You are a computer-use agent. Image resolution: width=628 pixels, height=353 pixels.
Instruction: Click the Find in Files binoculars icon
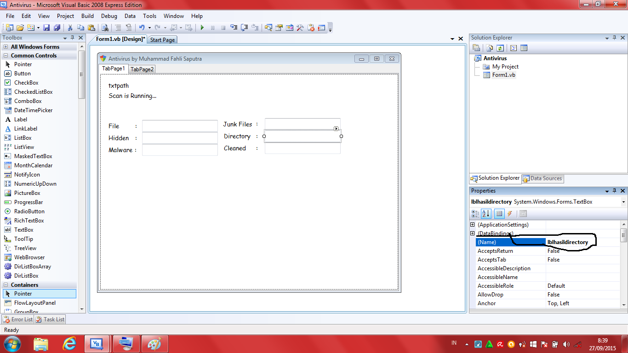105,28
